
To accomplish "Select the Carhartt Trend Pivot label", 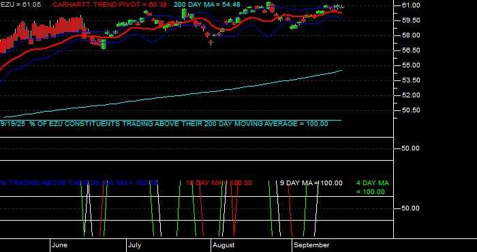I will point(110,5).
